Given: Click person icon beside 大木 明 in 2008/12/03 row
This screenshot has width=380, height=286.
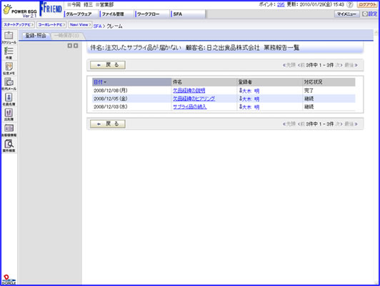Looking at the screenshot, I should pos(241,107).
